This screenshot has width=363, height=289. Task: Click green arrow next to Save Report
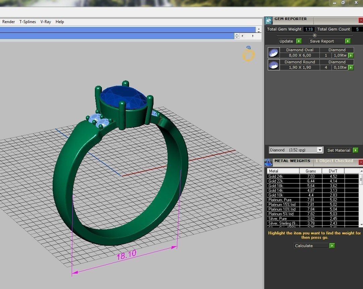(x=348, y=41)
